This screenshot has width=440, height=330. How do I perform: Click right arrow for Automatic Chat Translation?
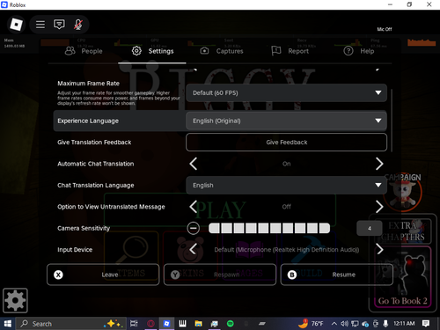(379, 164)
